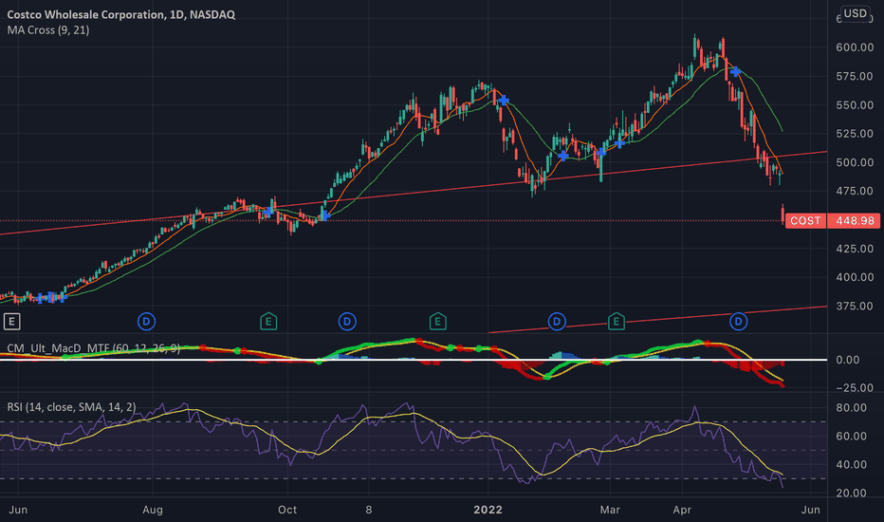
Task: Select the MA cross marker in February near 505
Action: click(562, 156)
